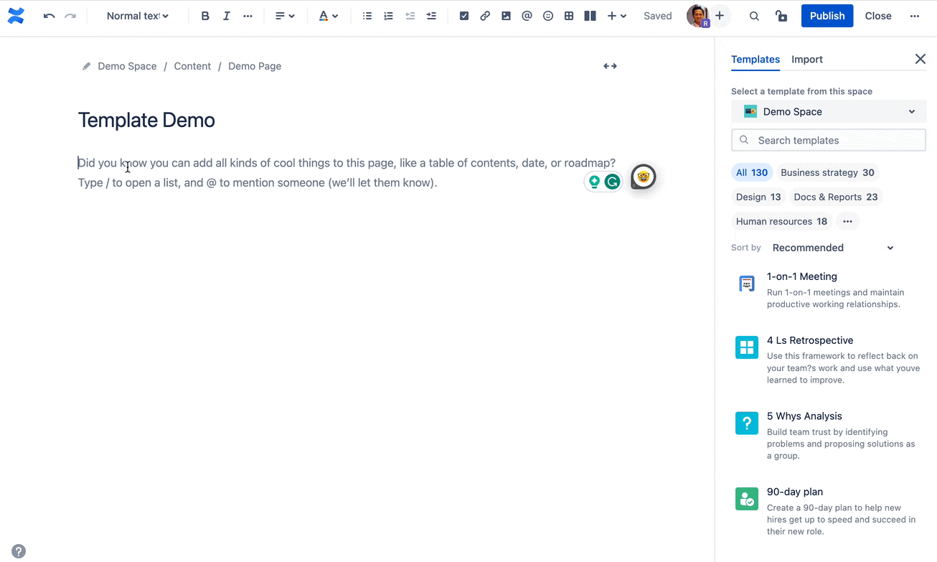The image size is (937, 562).
Task: Open the Demo Space selector dropdown
Action: click(829, 111)
